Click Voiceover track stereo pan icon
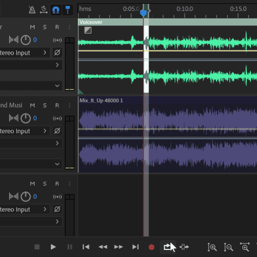The width and height of the screenshot is (257, 257). [57, 40]
